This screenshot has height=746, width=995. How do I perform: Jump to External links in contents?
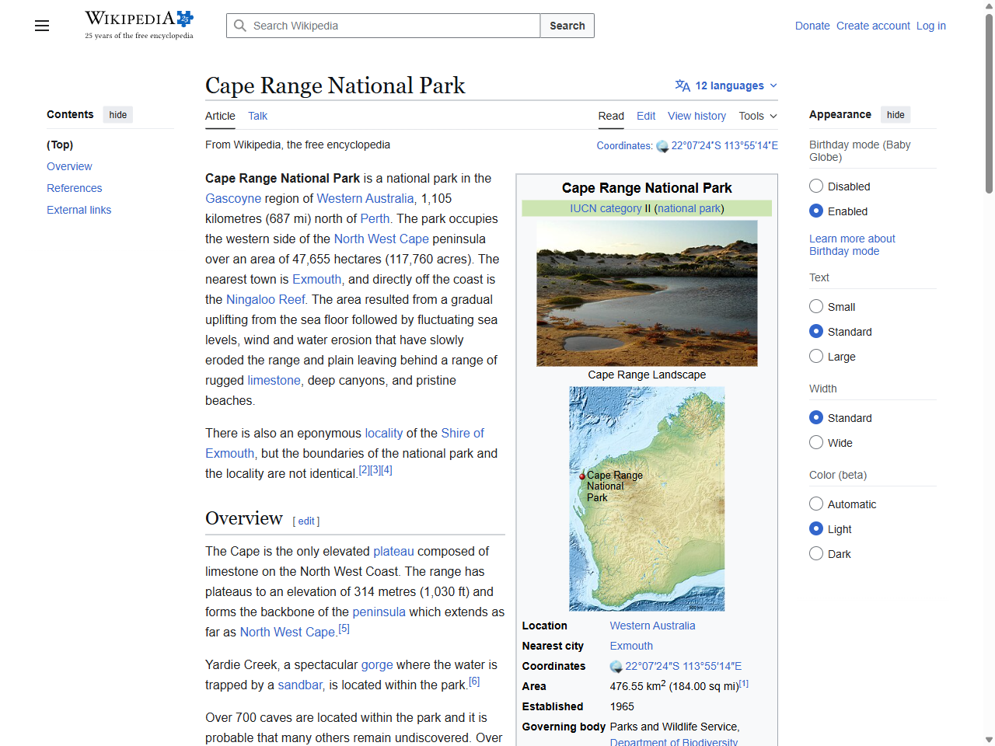[x=79, y=210]
